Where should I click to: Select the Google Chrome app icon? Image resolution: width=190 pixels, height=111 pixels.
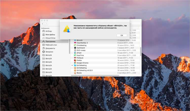[75, 63]
